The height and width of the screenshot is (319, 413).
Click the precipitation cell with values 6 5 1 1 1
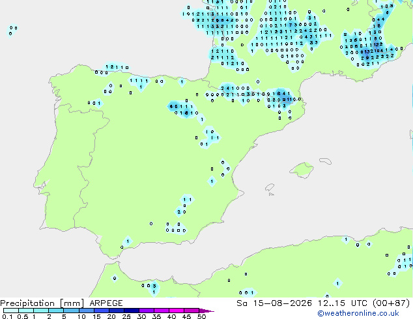pyautogui.click(x=181, y=107)
